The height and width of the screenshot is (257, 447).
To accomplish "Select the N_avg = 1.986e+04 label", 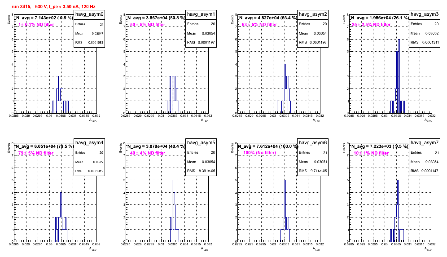I will click(380, 18).
